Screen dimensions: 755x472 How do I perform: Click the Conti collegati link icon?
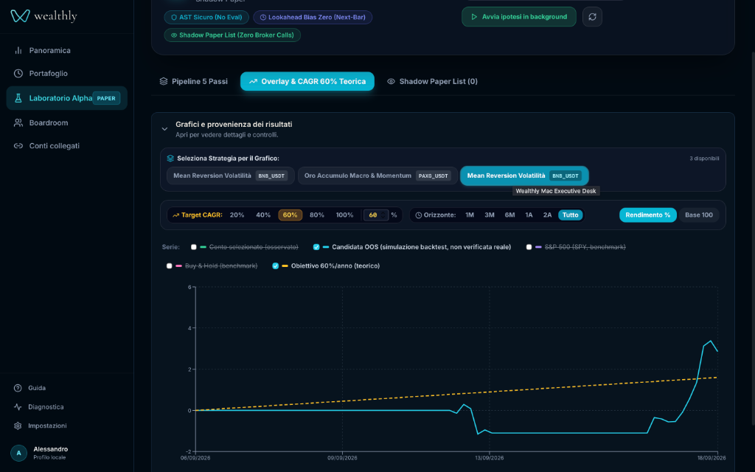[18, 145]
